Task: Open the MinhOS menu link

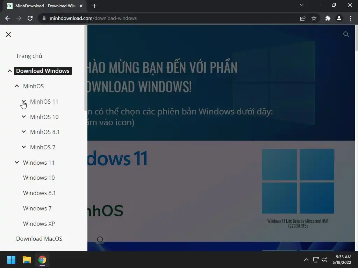Action: [x=33, y=86]
